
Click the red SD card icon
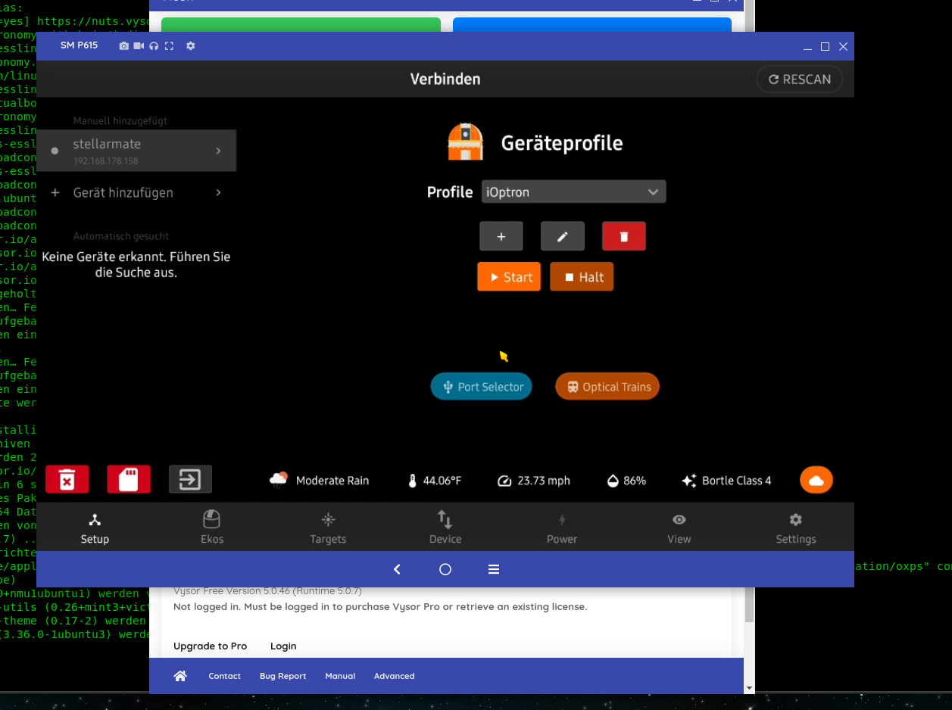(129, 479)
